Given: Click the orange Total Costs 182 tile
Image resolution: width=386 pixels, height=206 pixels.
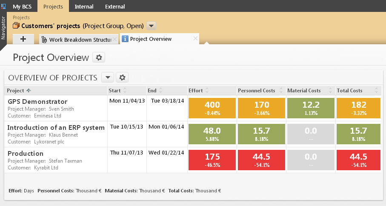Looking at the screenshot, I should coord(358,108).
